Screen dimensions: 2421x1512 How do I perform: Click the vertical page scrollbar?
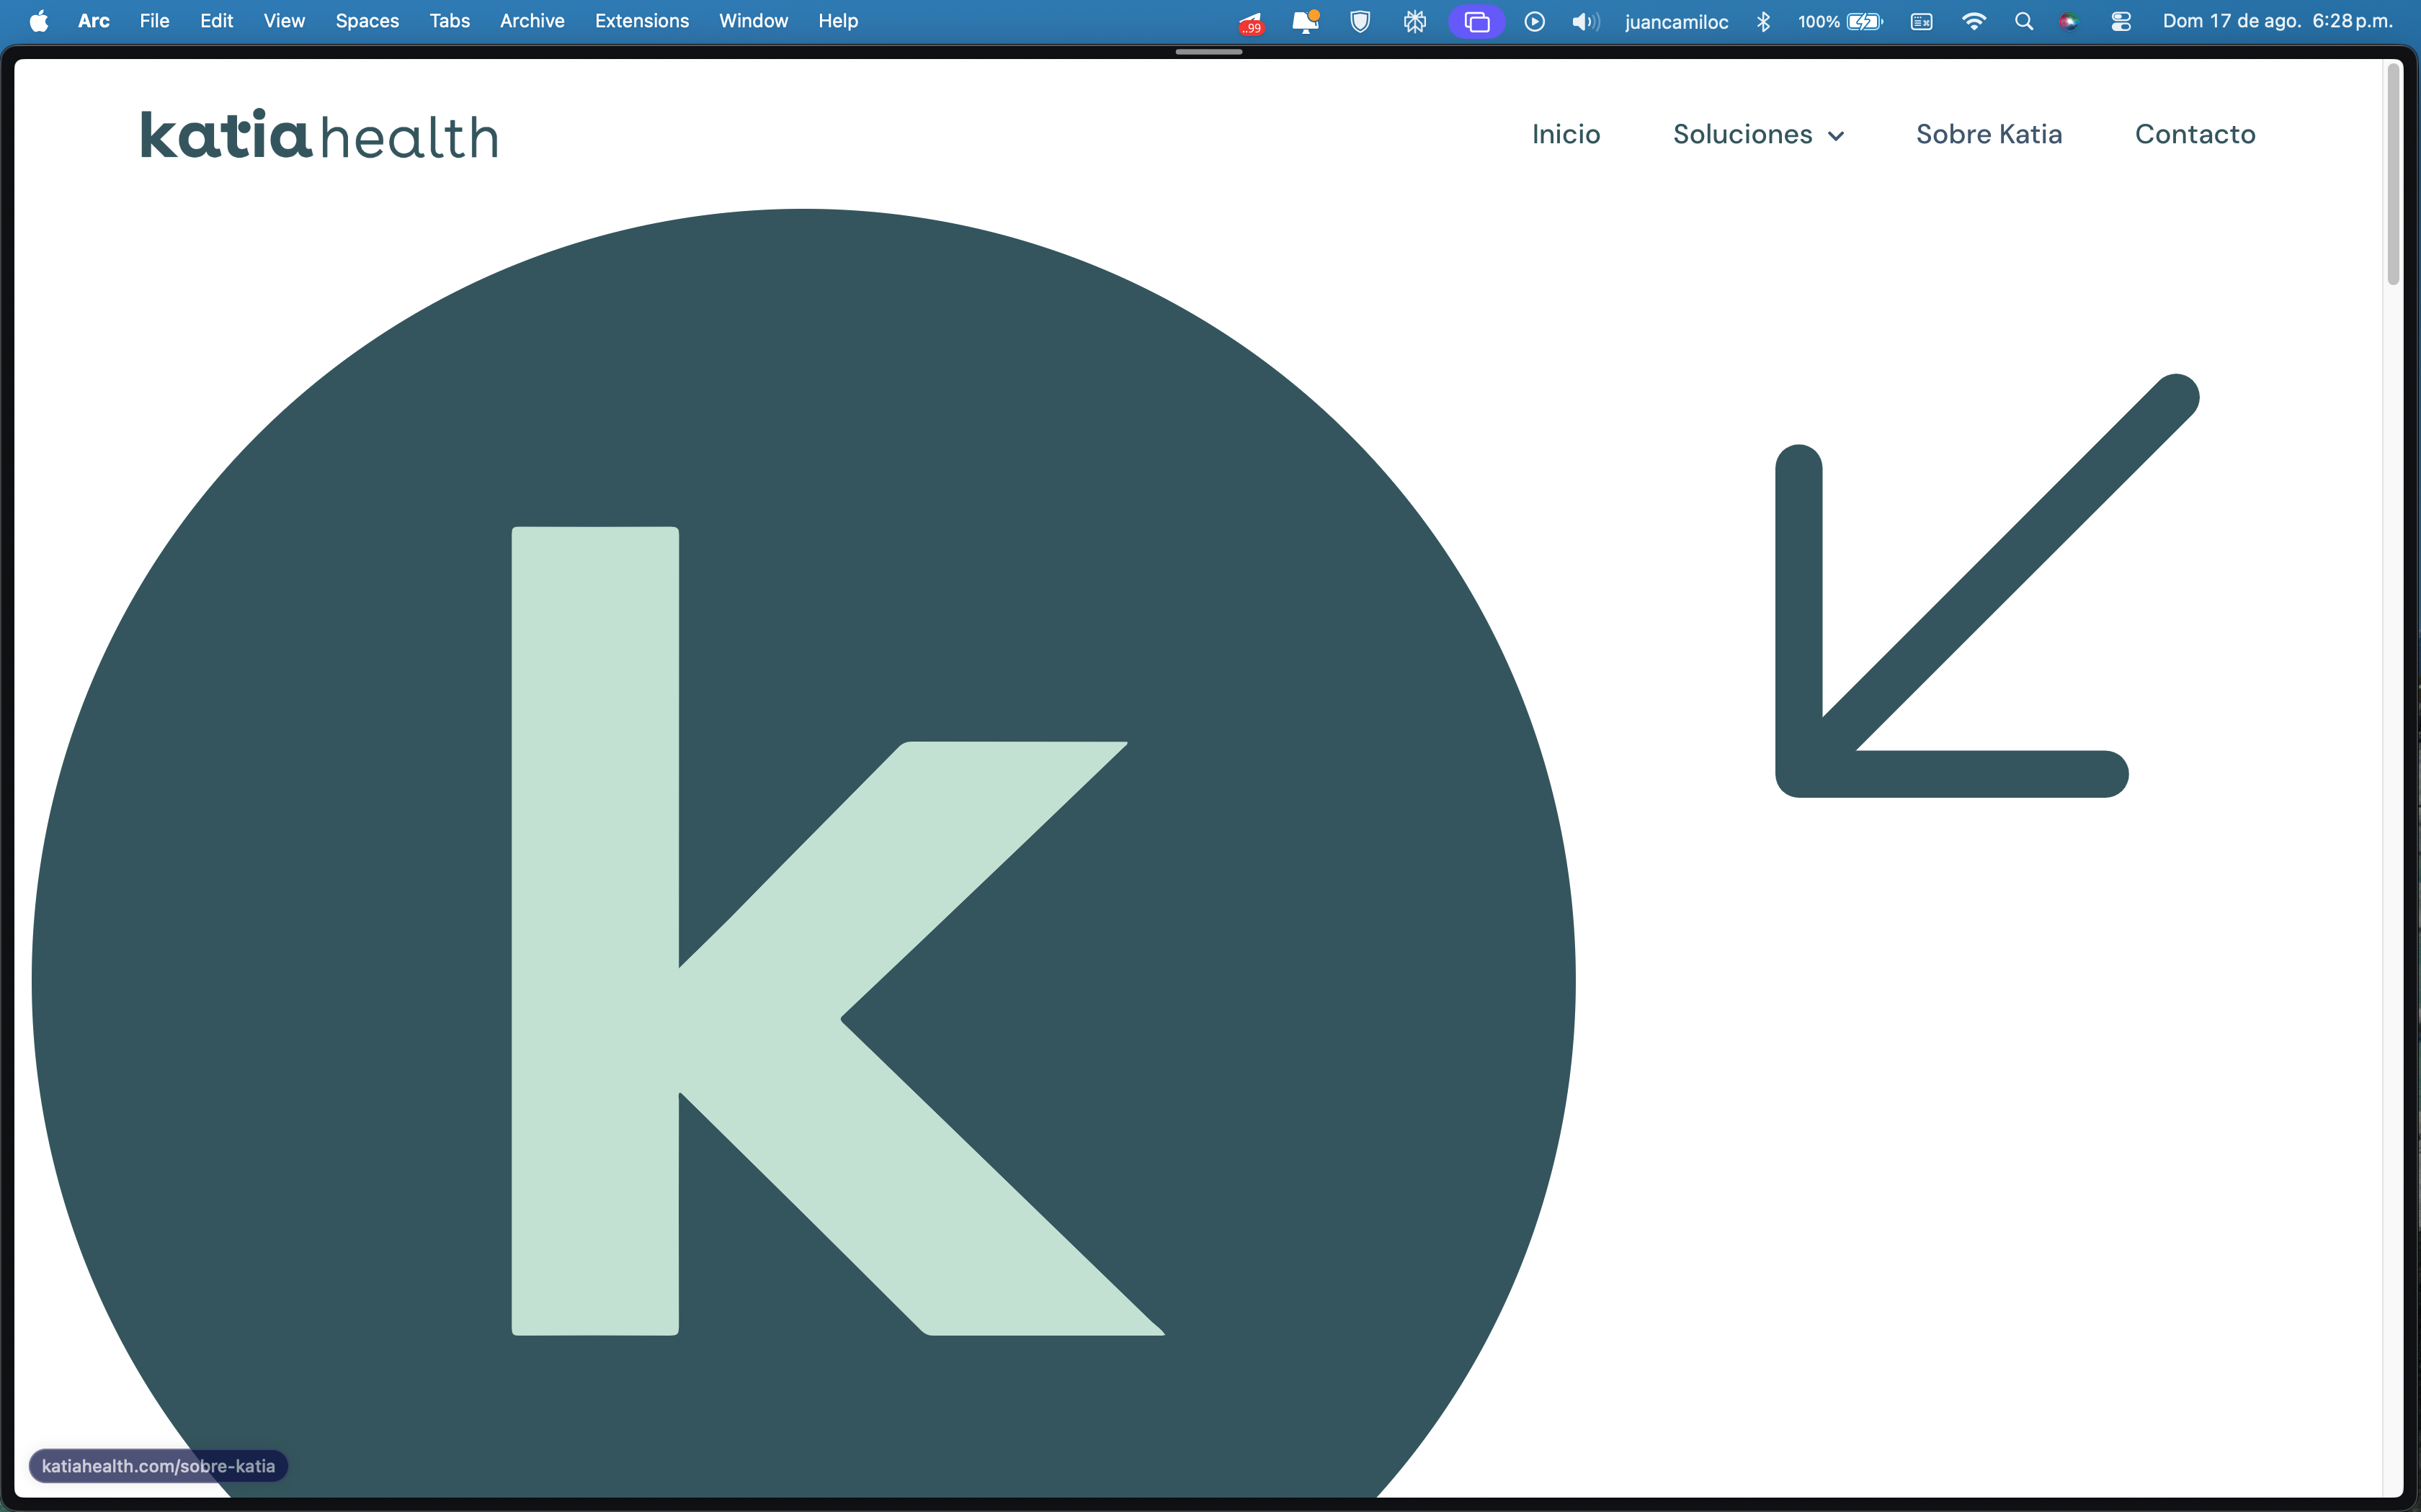click(x=2393, y=175)
